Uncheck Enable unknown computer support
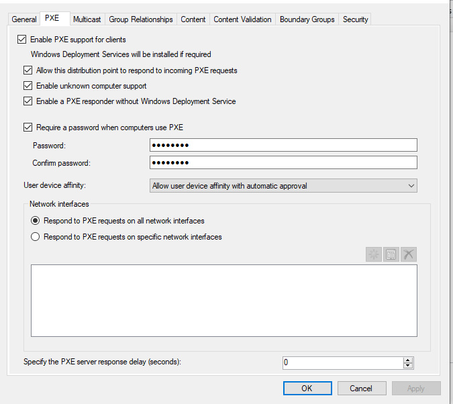Image resolution: width=453 pixels, height=404 pixels. [28, 86]
